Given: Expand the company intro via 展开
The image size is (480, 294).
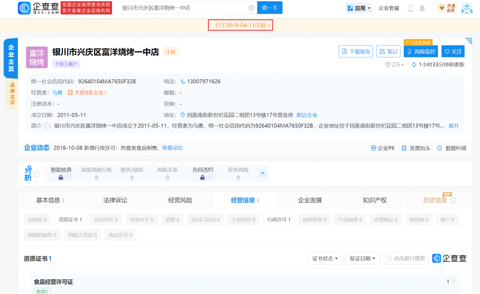Looking at the screenshot, I should coord(454,126).
